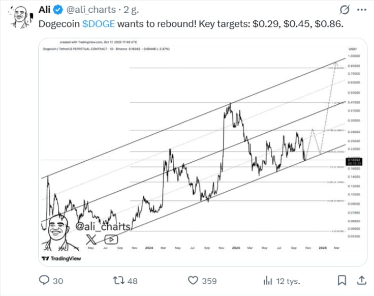Reply to the Dogecoin tweet
The height and width of the screenshot is (296, 374).
(45, 280)
